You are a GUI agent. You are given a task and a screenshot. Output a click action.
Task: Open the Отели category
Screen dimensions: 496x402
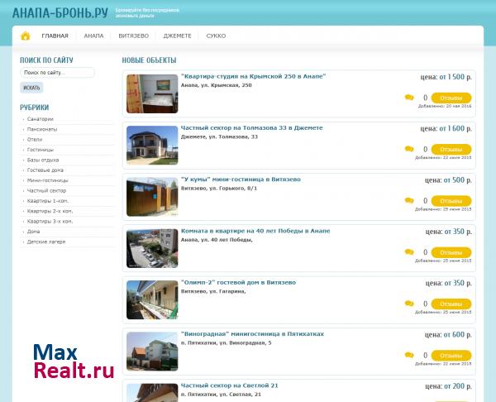coord(35,139)
